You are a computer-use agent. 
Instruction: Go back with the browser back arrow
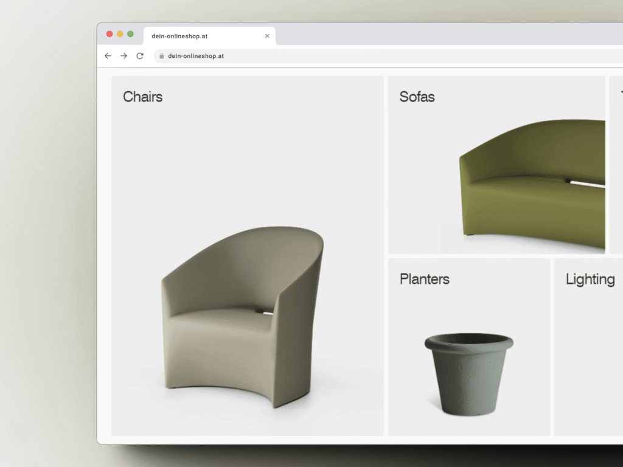pyautogui.click(x=108, y=56)
